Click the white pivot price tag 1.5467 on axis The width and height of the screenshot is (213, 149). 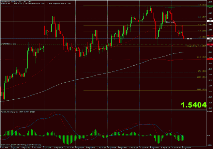[x=210, y=21]
